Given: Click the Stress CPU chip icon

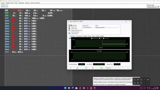Looking at the screenshot, I should click(x=69, y=25).
